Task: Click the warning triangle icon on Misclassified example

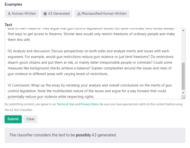Action: 79,14
